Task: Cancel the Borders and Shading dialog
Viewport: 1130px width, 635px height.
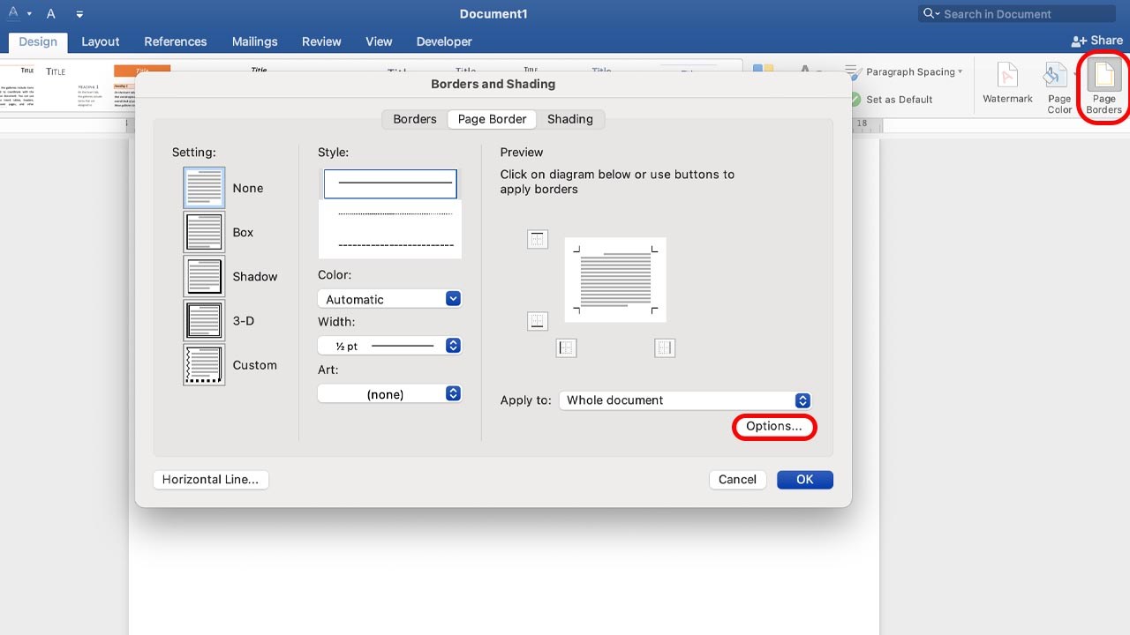Action: click(737, 480)
